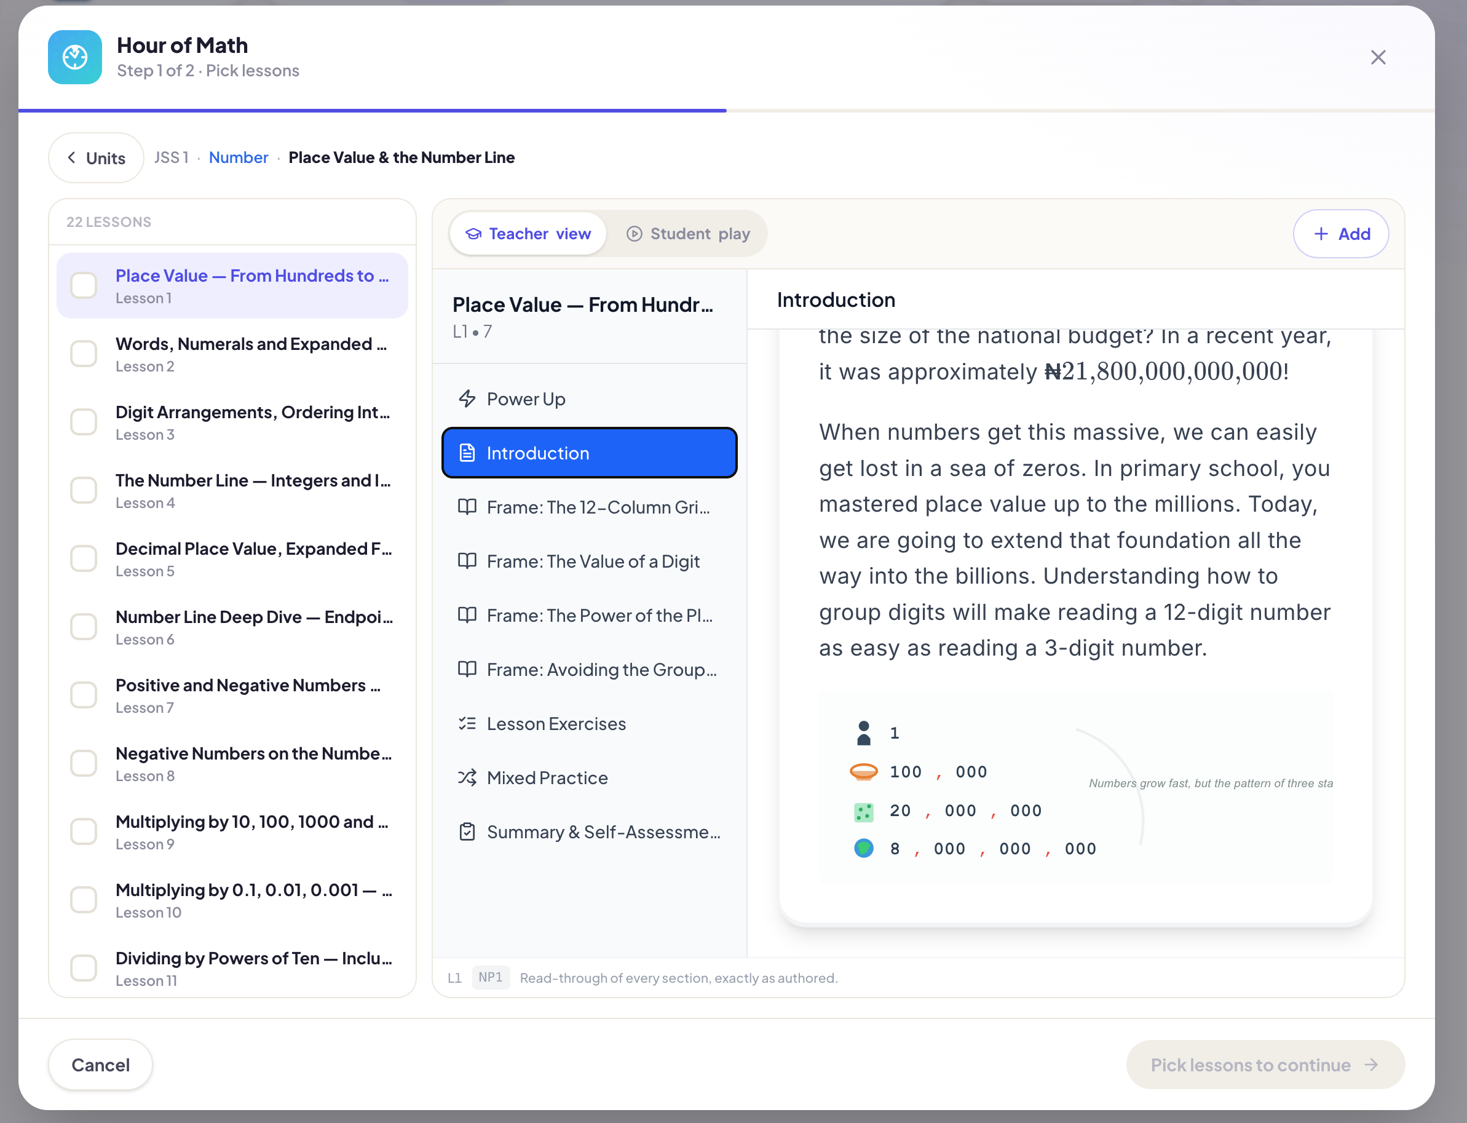Check the Lesson 9 Multiplying by 10 checkbox
The image size is (1467, 1123).
point(84,831)
